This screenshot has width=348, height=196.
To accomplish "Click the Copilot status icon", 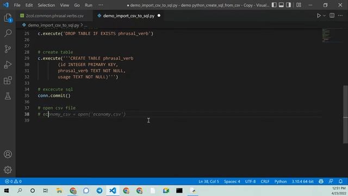I will click(x=321, y=181).
